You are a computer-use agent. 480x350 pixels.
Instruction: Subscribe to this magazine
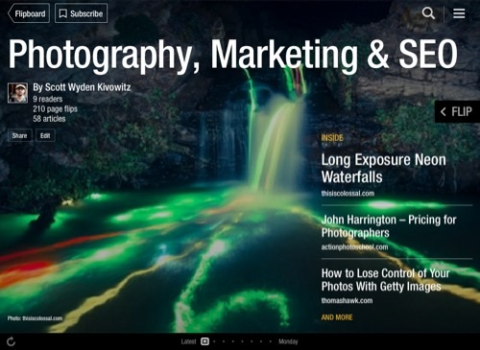(x=81, y=13)
